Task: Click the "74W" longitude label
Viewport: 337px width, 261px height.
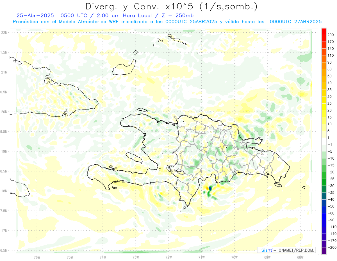Action: (x=103, y=257)
